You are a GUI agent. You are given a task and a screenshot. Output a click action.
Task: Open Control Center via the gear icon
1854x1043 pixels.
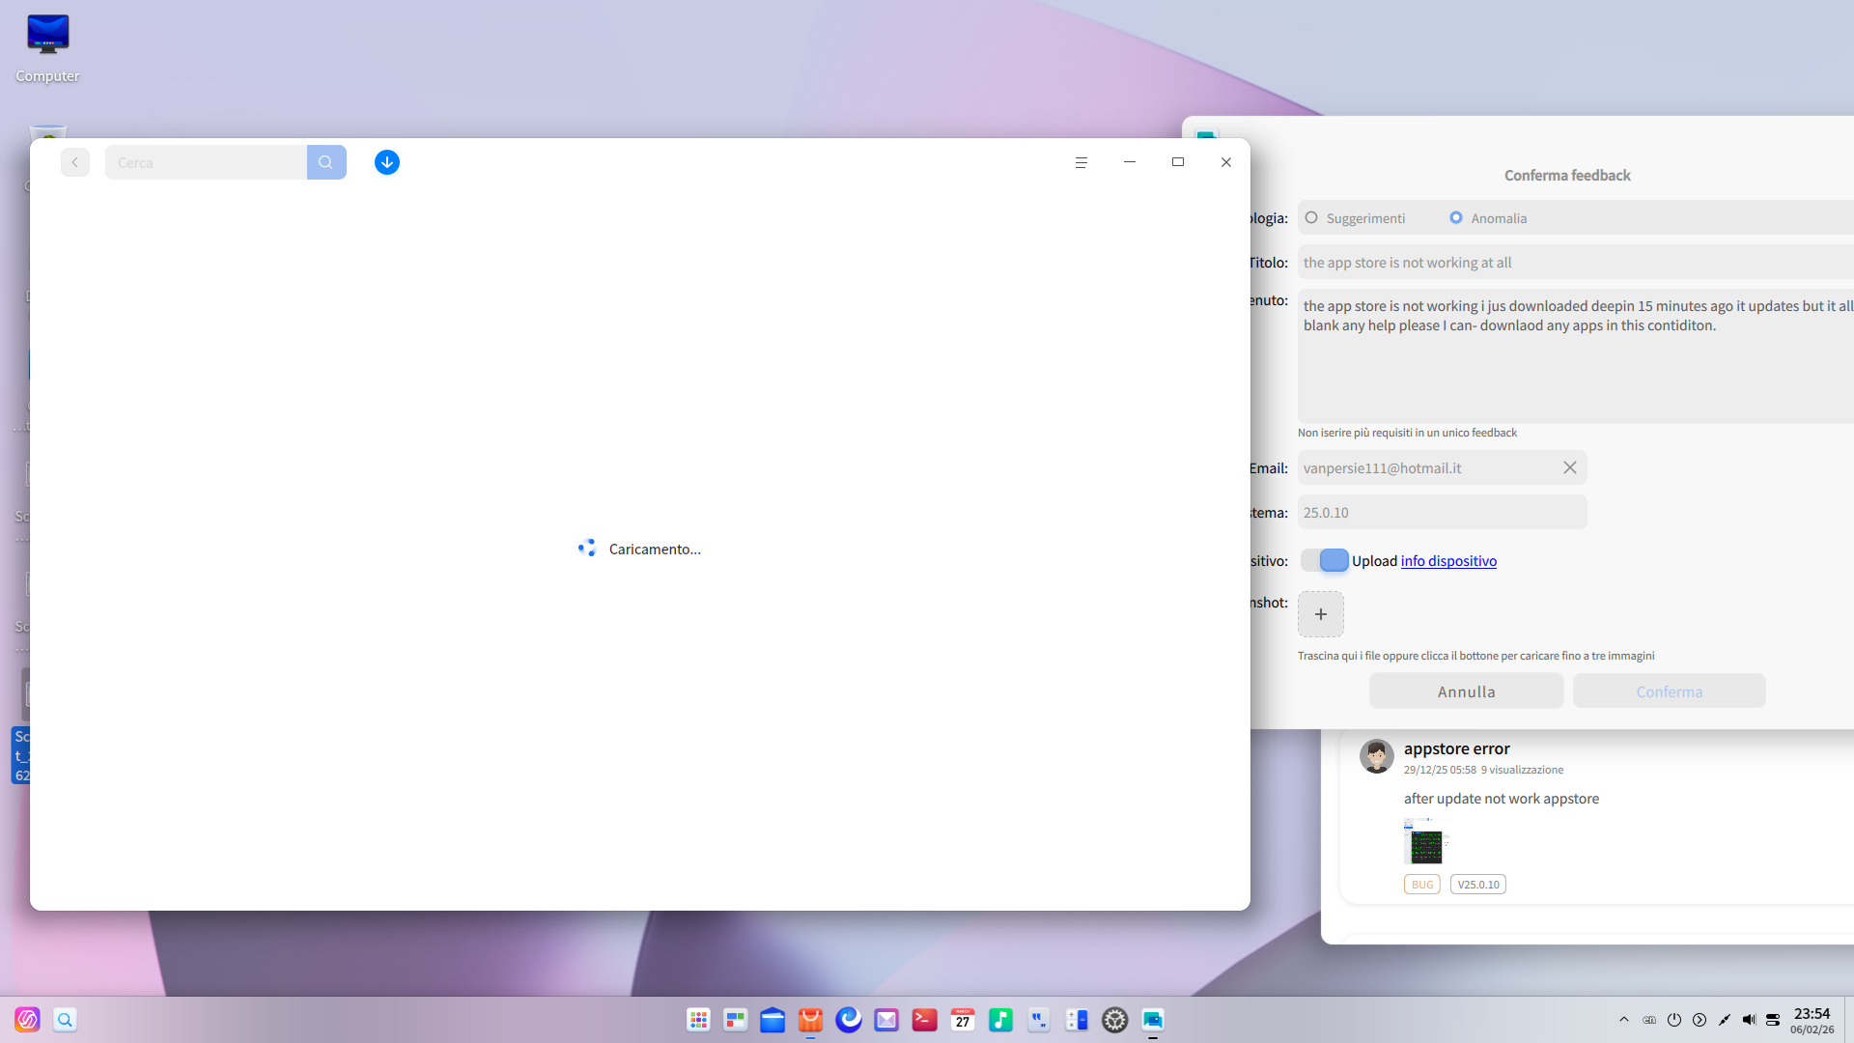click(x=1115, y=1019)
